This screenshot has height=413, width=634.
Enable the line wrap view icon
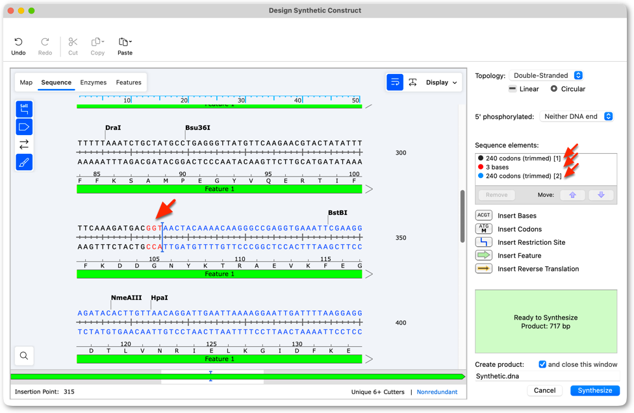(x=395, y=82)
